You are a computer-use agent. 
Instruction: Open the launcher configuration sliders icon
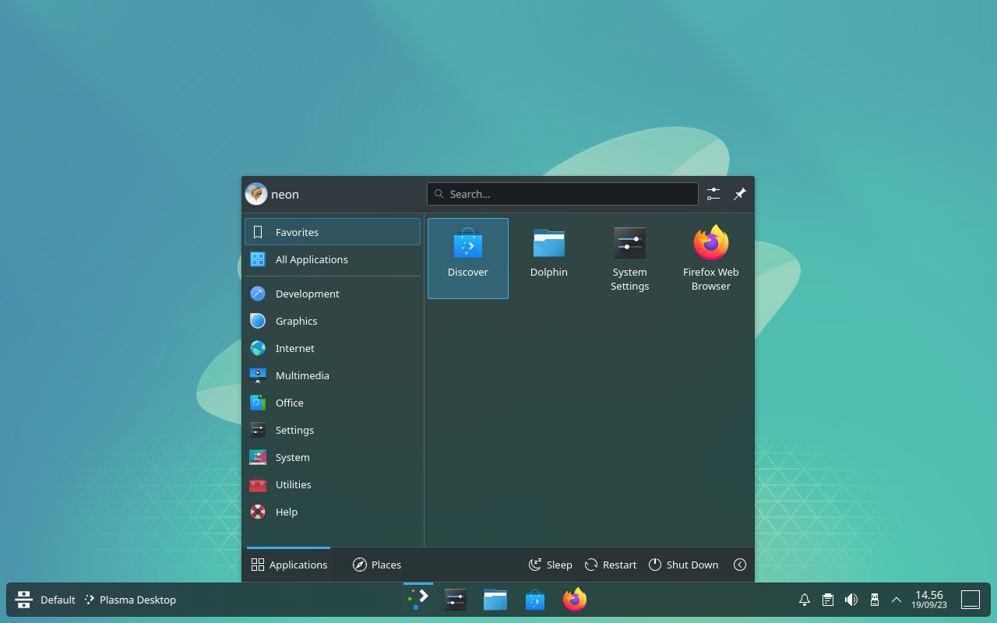713,194
